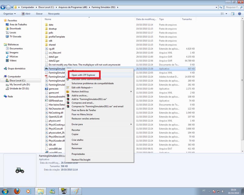
Task: Expand the Norton AntiVirus submenu arrow
Action: [131, 91]
